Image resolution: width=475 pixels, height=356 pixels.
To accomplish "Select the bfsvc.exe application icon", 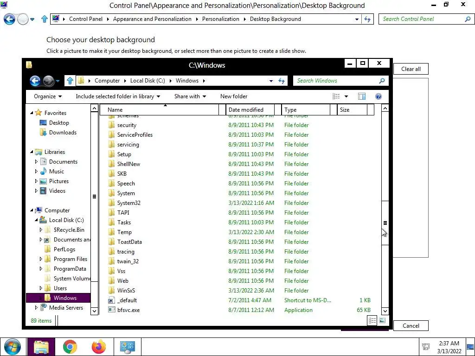I will coord(111,310).
